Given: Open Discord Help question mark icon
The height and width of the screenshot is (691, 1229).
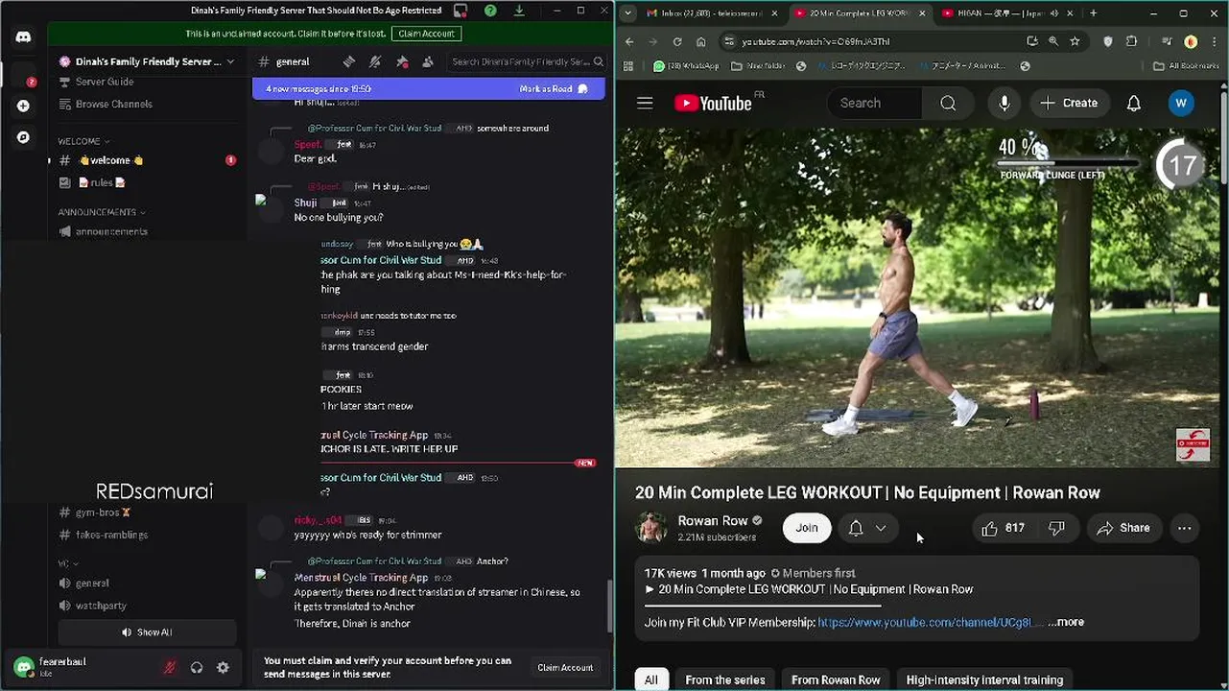Looking at the screenshot, I should tap(490, 11).
